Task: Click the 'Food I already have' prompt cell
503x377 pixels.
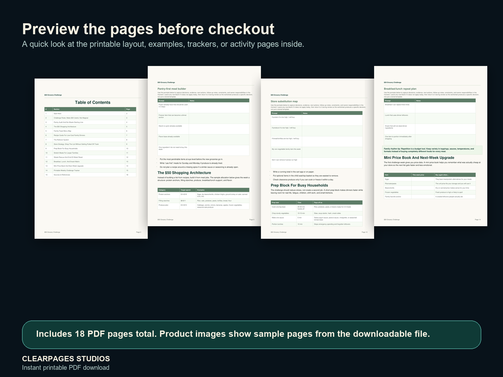Action: pos(173,108)
